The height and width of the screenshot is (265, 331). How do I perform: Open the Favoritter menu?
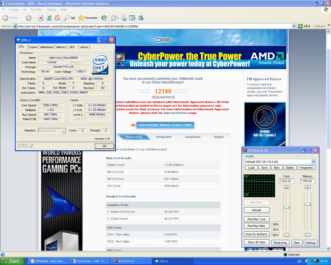(x=36, y=10)
